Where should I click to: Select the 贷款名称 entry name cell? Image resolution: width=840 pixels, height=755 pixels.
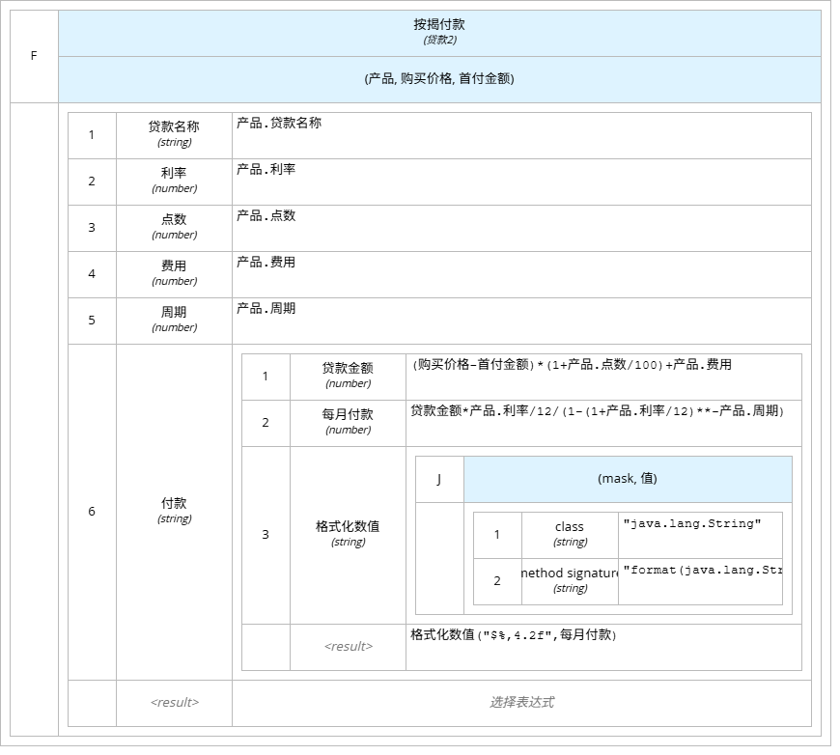(x=174, y=135)
